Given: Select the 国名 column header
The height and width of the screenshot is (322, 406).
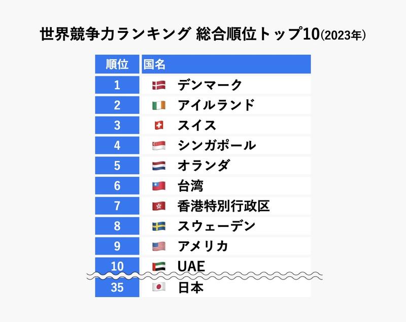Looking at the screenshot, I should pyautogui.click(x=226, y=64).
